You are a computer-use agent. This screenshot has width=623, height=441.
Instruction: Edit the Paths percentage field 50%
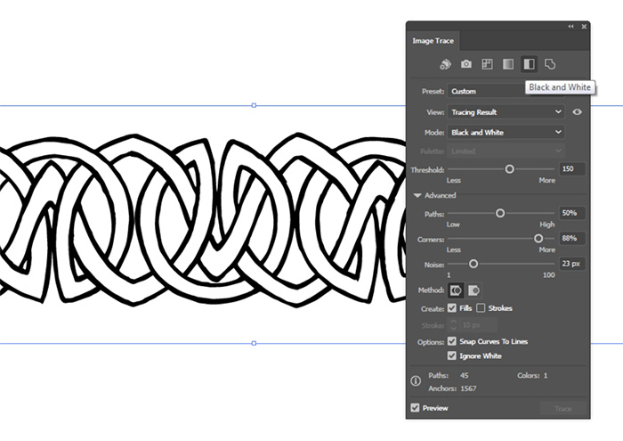(x=572, y=213)
